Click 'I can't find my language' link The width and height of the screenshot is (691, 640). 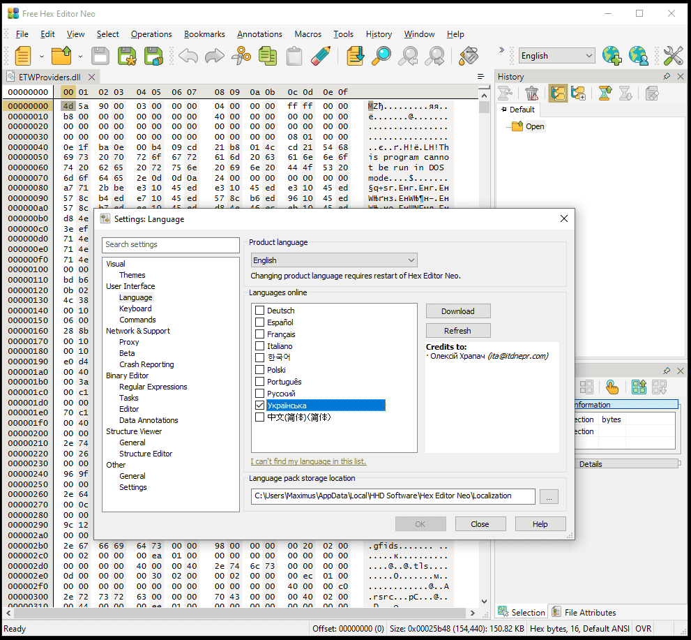(x=308, y=461)
